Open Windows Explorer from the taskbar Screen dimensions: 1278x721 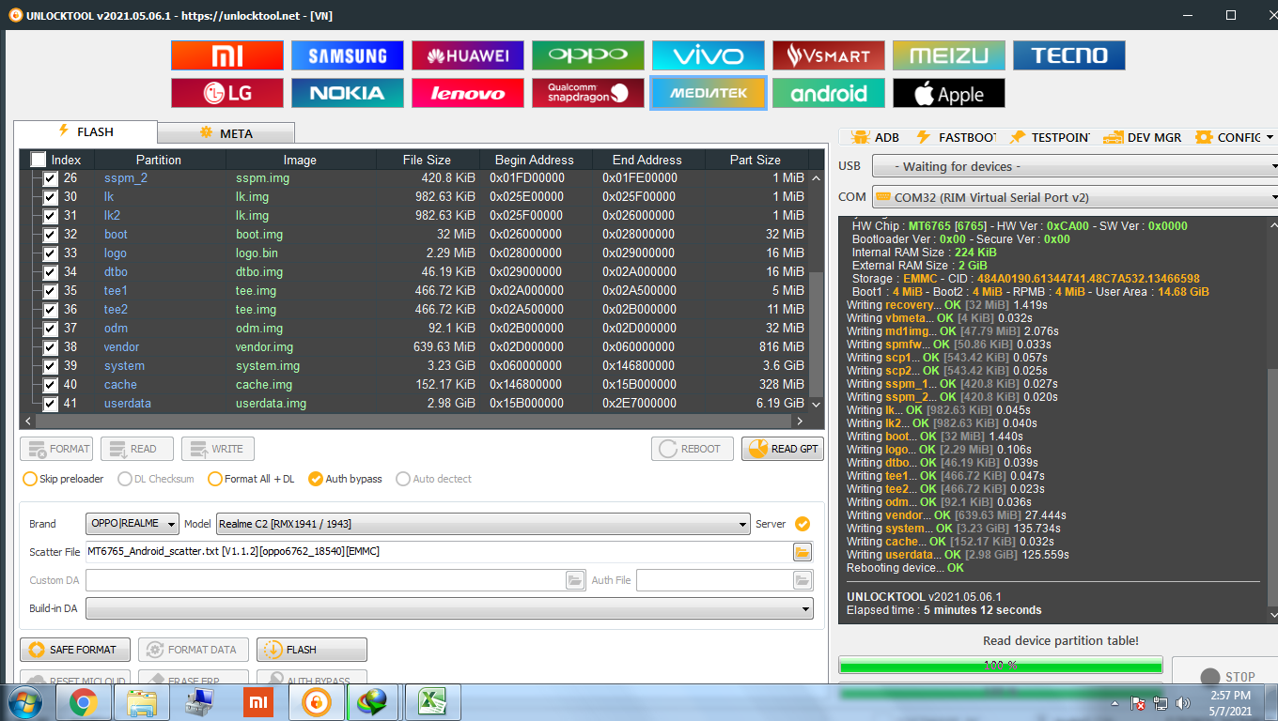141,702
